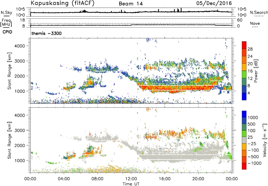Click the tallest noise spike near 18:00
Image resolution: width=268 pixels, height=186 pixels.
pos(181,10)
